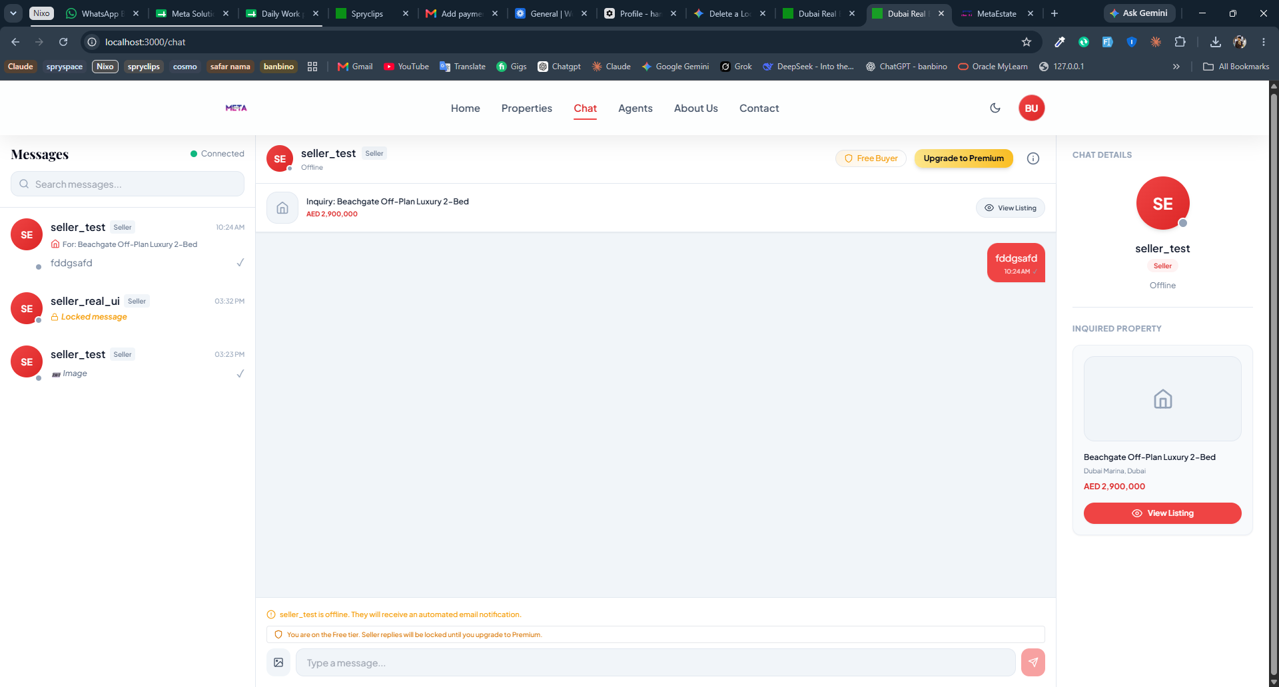The image size is (1279, 687).
Task: Go back with the browser back arrow
Action: tap(15, 42)
